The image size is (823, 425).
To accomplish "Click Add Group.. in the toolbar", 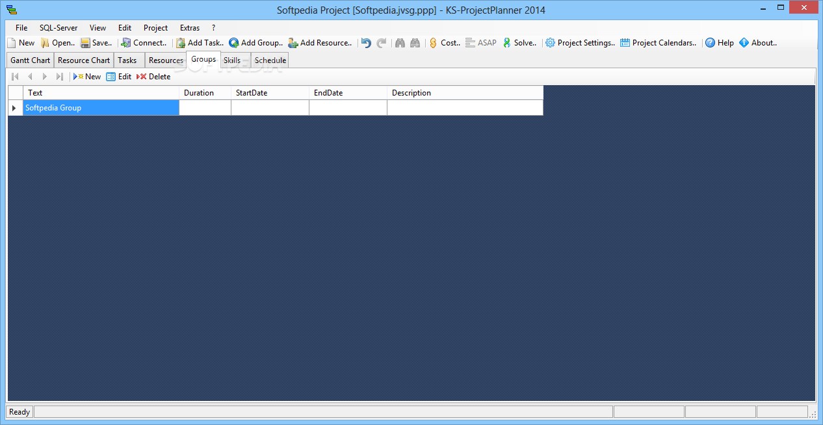I will pos(255,43).
